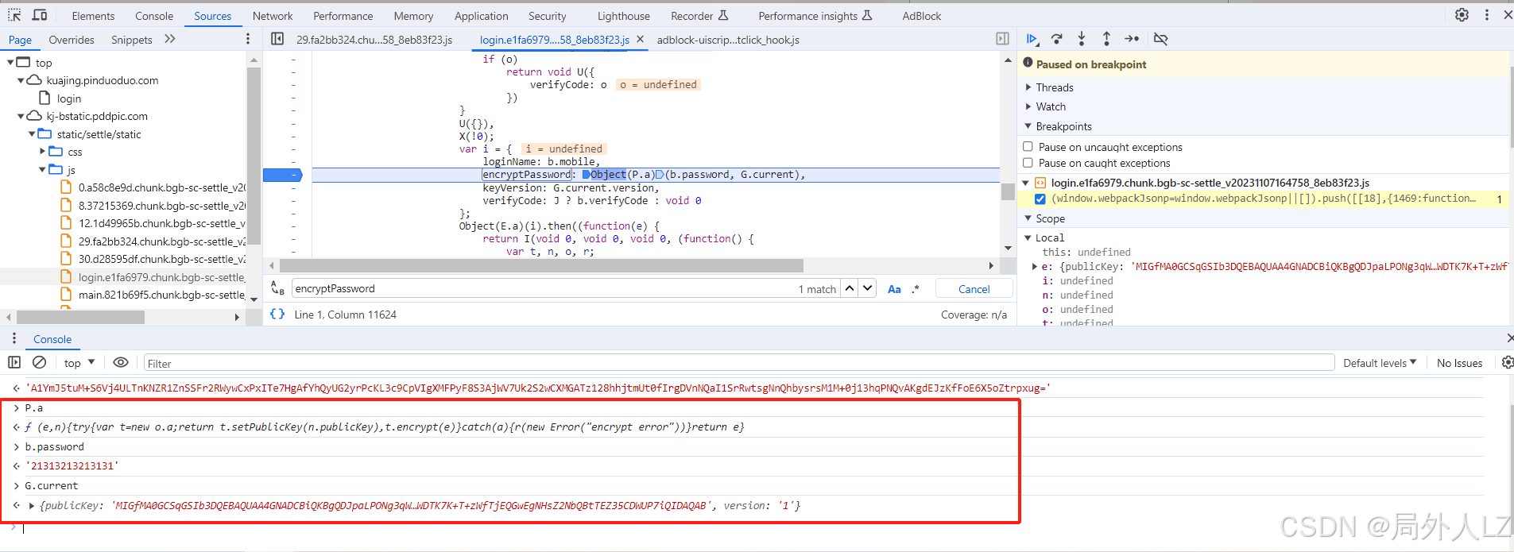Deactivate breakpoints icon

tap(1160, 39)
